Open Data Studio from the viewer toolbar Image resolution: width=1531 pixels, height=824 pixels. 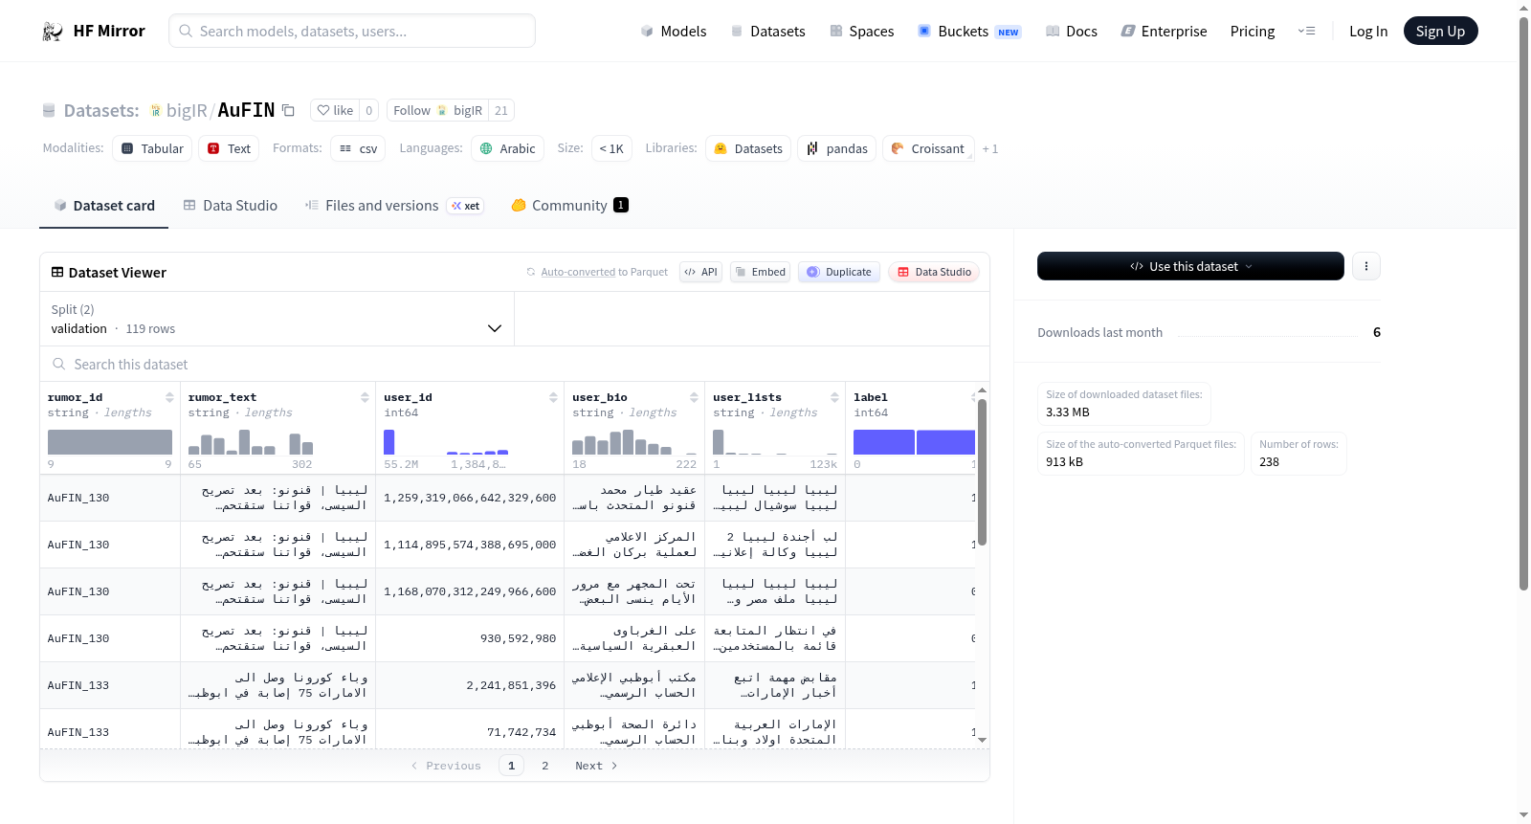click(x=934, y=272)
